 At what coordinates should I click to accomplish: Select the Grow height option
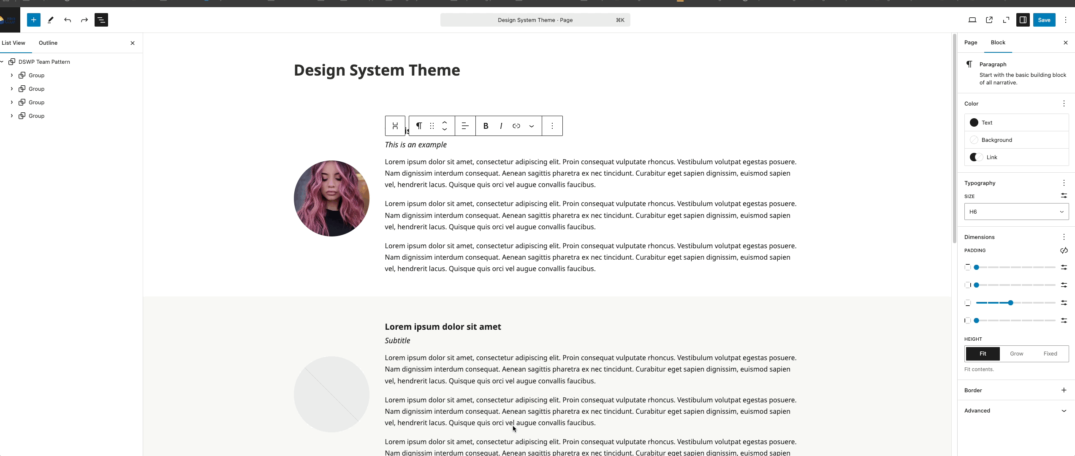(1017, 354)
